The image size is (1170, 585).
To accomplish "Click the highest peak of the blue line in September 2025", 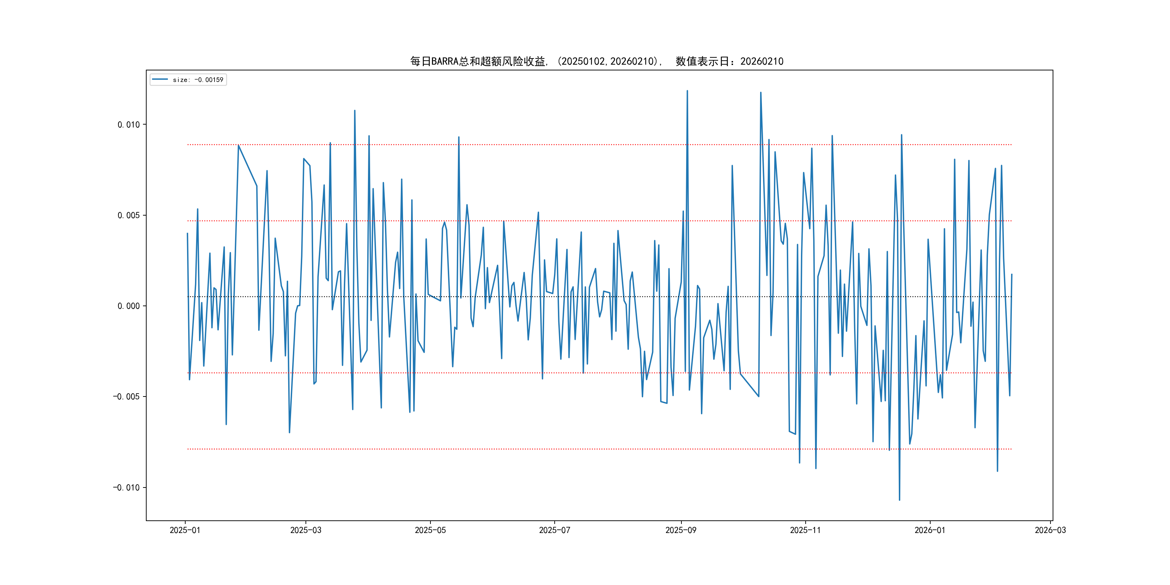I will pyautogui.click(x=687, y=91).
